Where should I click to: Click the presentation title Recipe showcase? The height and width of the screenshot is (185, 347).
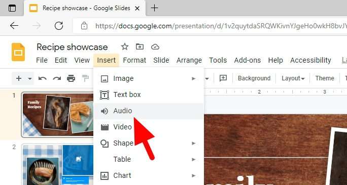click(72, 47)
